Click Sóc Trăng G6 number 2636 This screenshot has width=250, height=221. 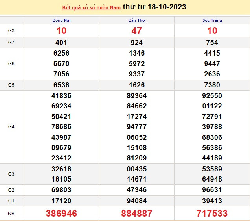coord(212,74)
